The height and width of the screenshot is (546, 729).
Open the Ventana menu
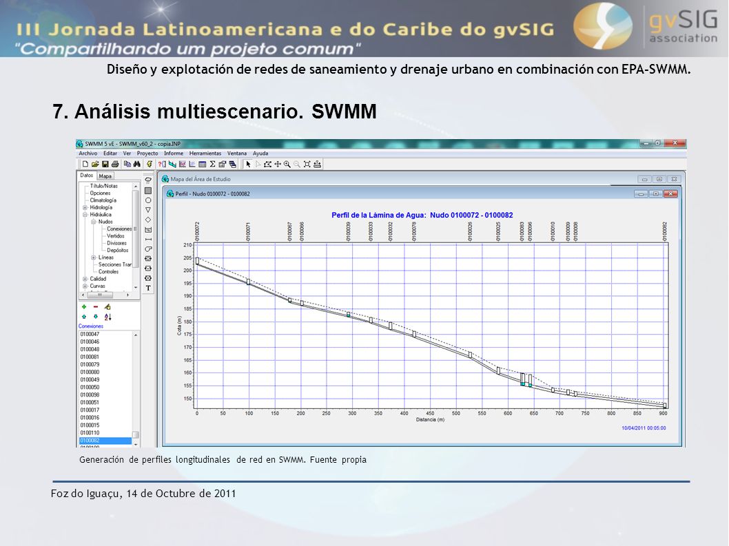pos(236,154)
